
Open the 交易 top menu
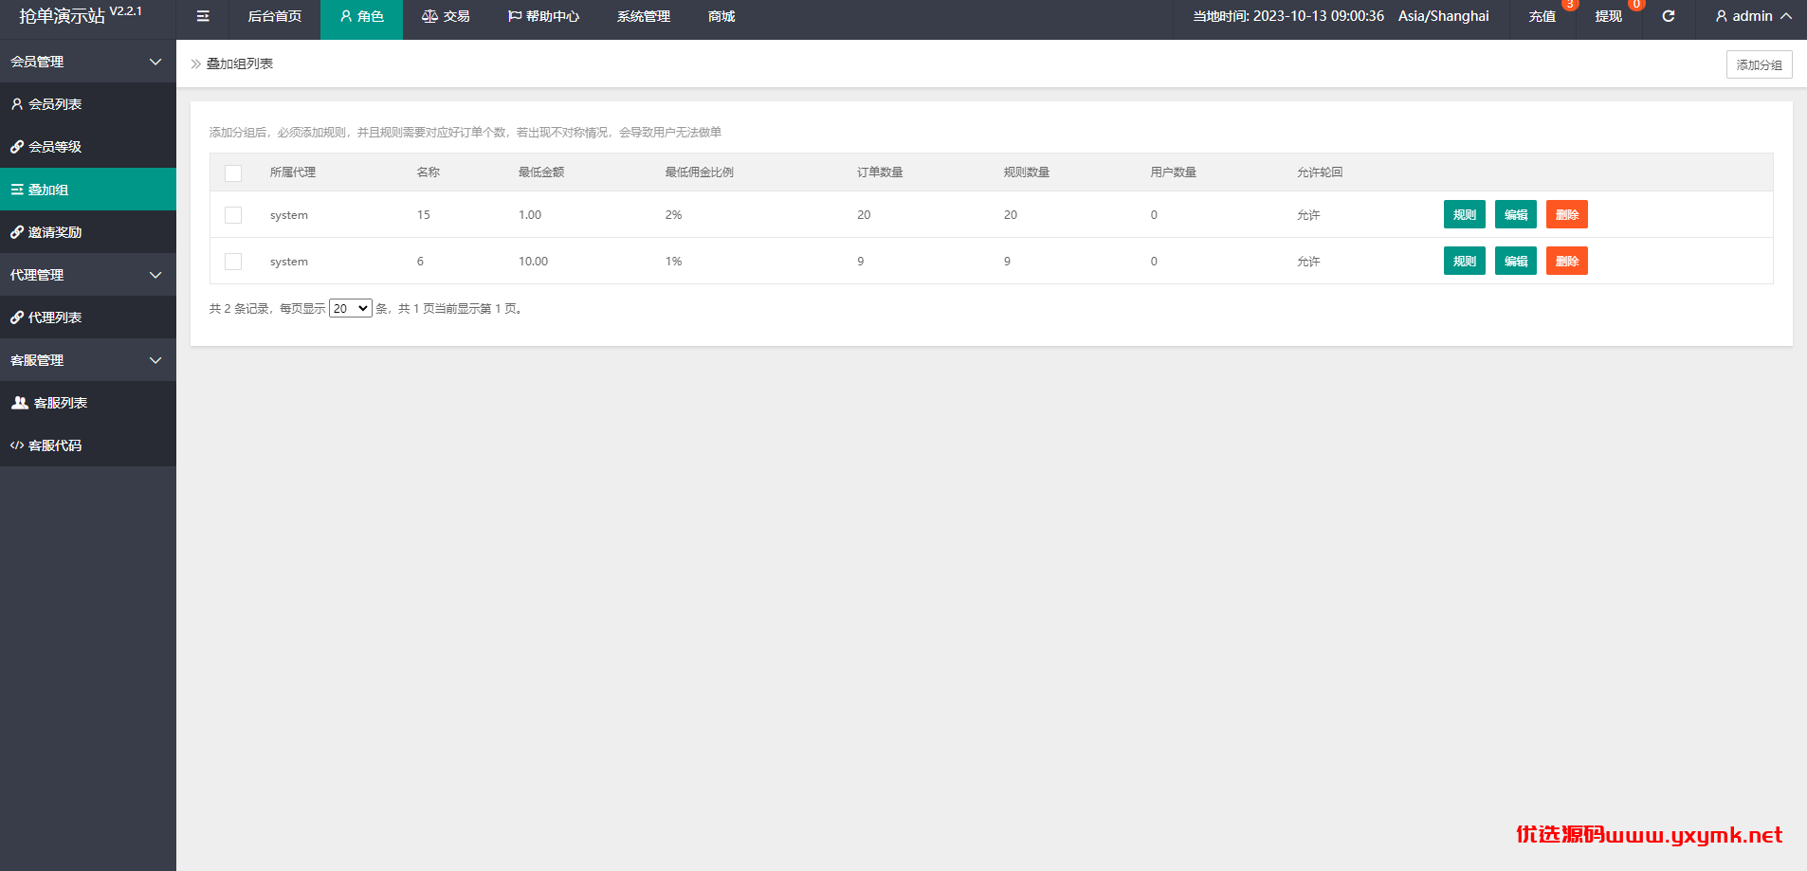tap(446, 16)
